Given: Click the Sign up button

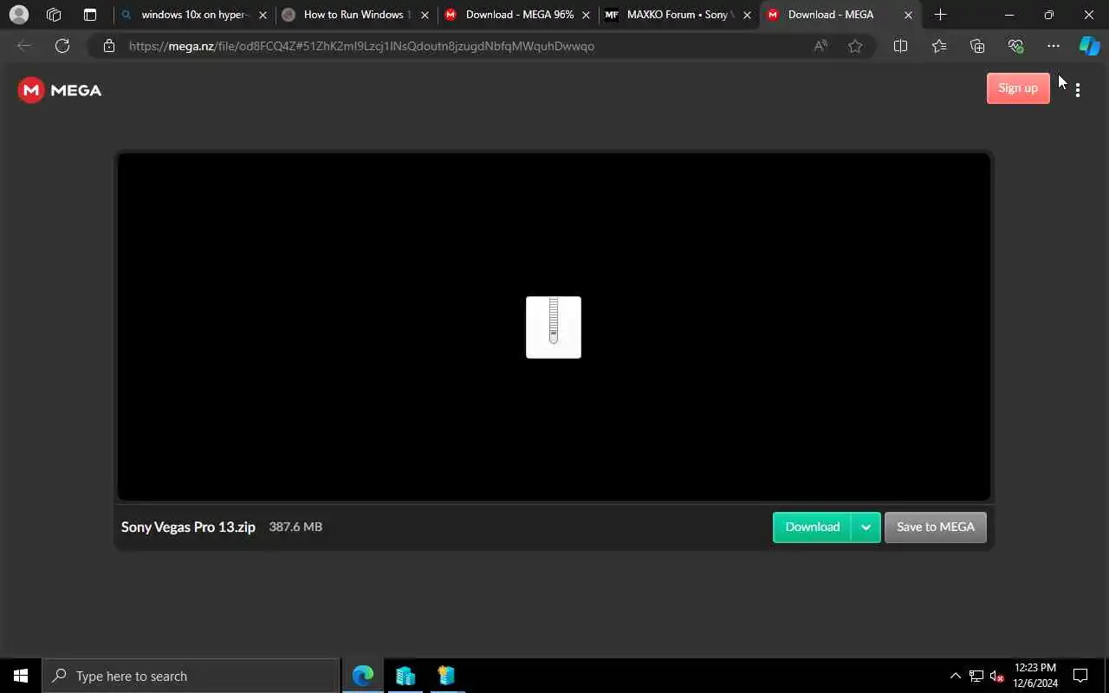Looking at the screenshot, I should pyautogui.click(x=1018, y=87).
